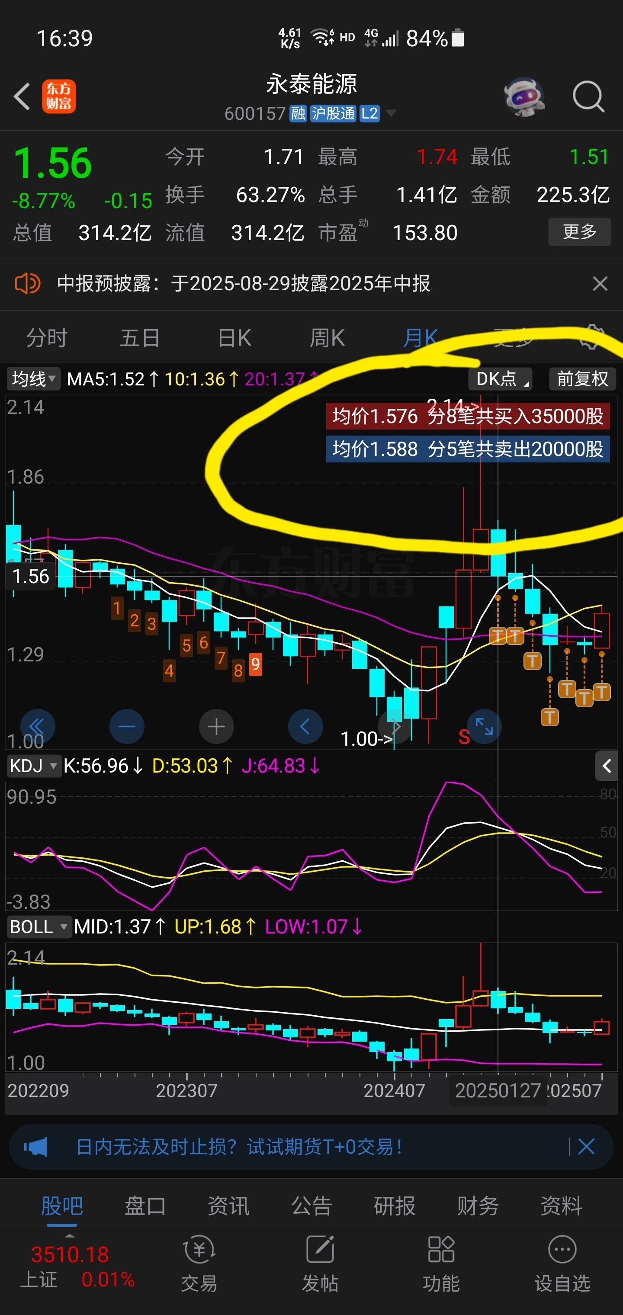Open chart settings gear icon
623x1315 pixels.
click(x=591, y=337)
